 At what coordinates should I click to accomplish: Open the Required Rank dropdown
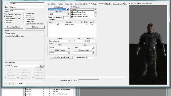(x=93, y=53)
